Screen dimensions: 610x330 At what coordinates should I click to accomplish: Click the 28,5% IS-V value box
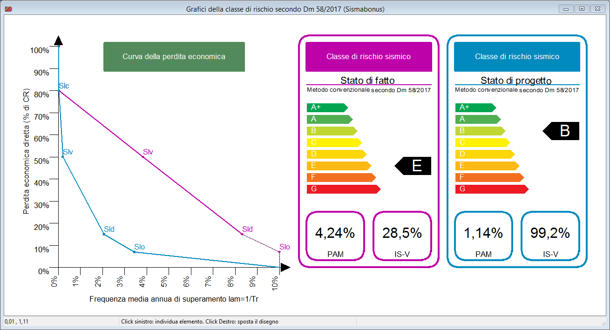tap(402, 236)
